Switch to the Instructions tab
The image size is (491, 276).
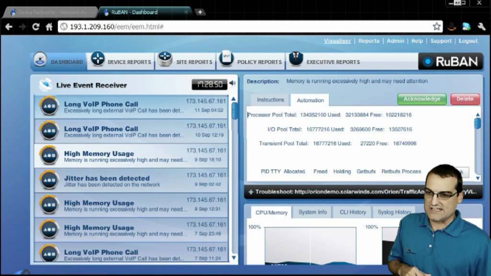coord(270,100)
